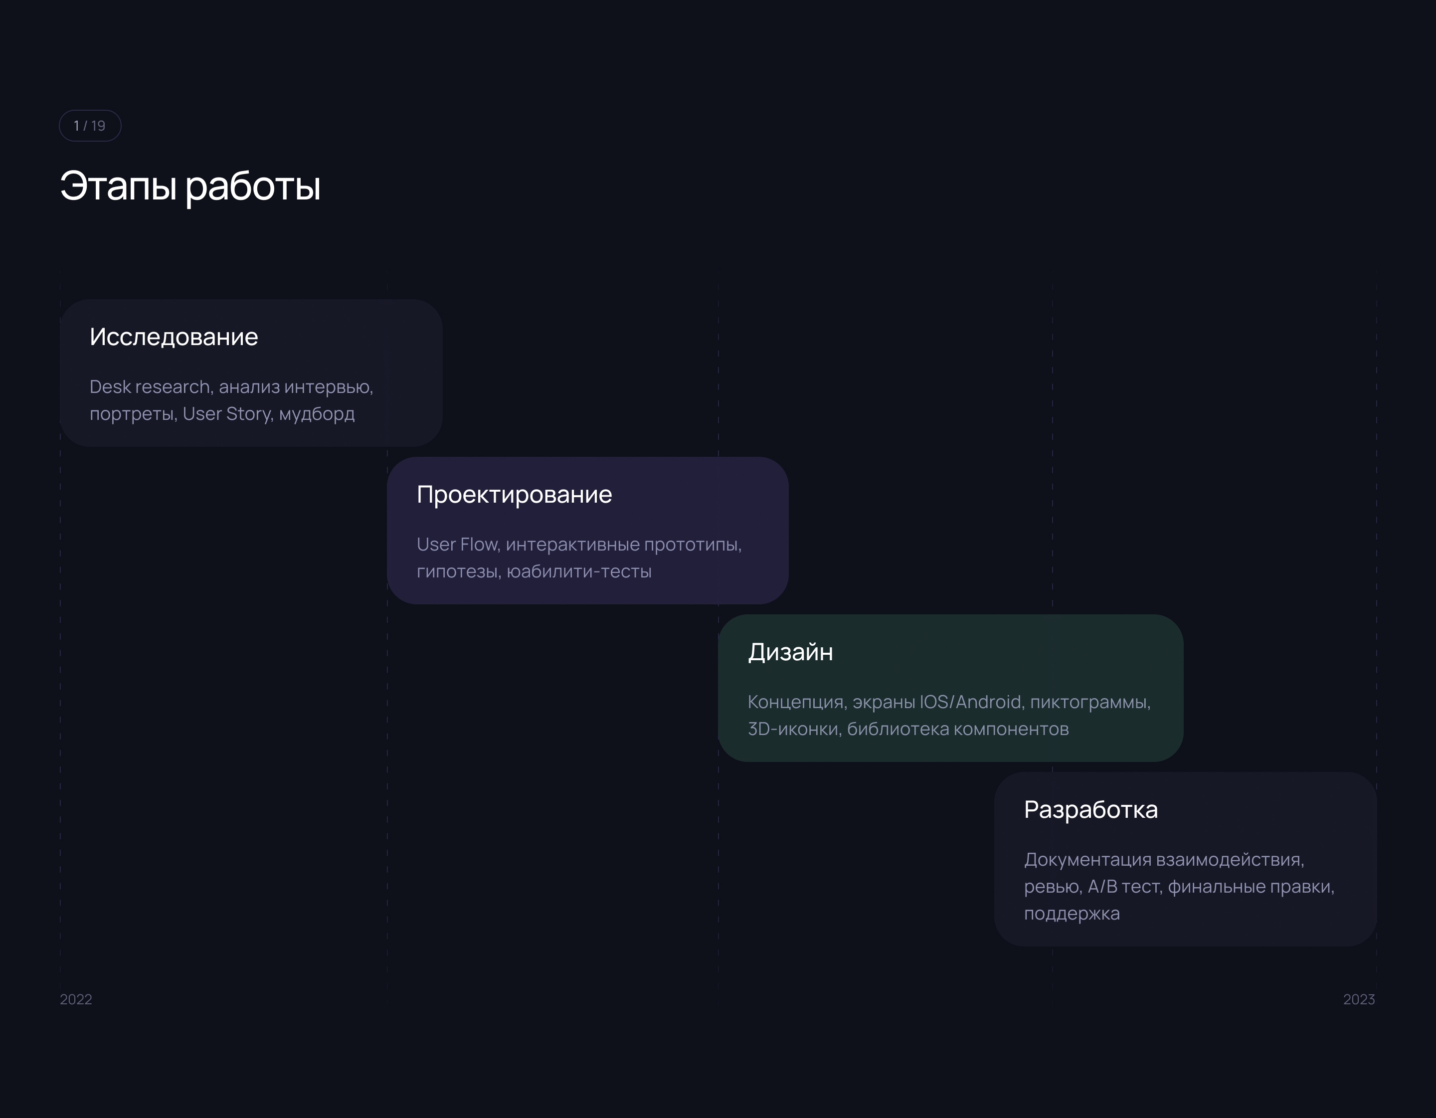
Task: Click the 2022 timeline label
Action: (x=76, y=1000)
